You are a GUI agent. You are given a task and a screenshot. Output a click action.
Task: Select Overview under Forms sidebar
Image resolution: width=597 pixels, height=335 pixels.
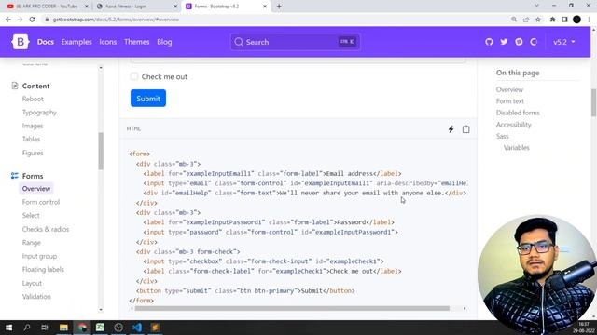click(x=36, y=188)
